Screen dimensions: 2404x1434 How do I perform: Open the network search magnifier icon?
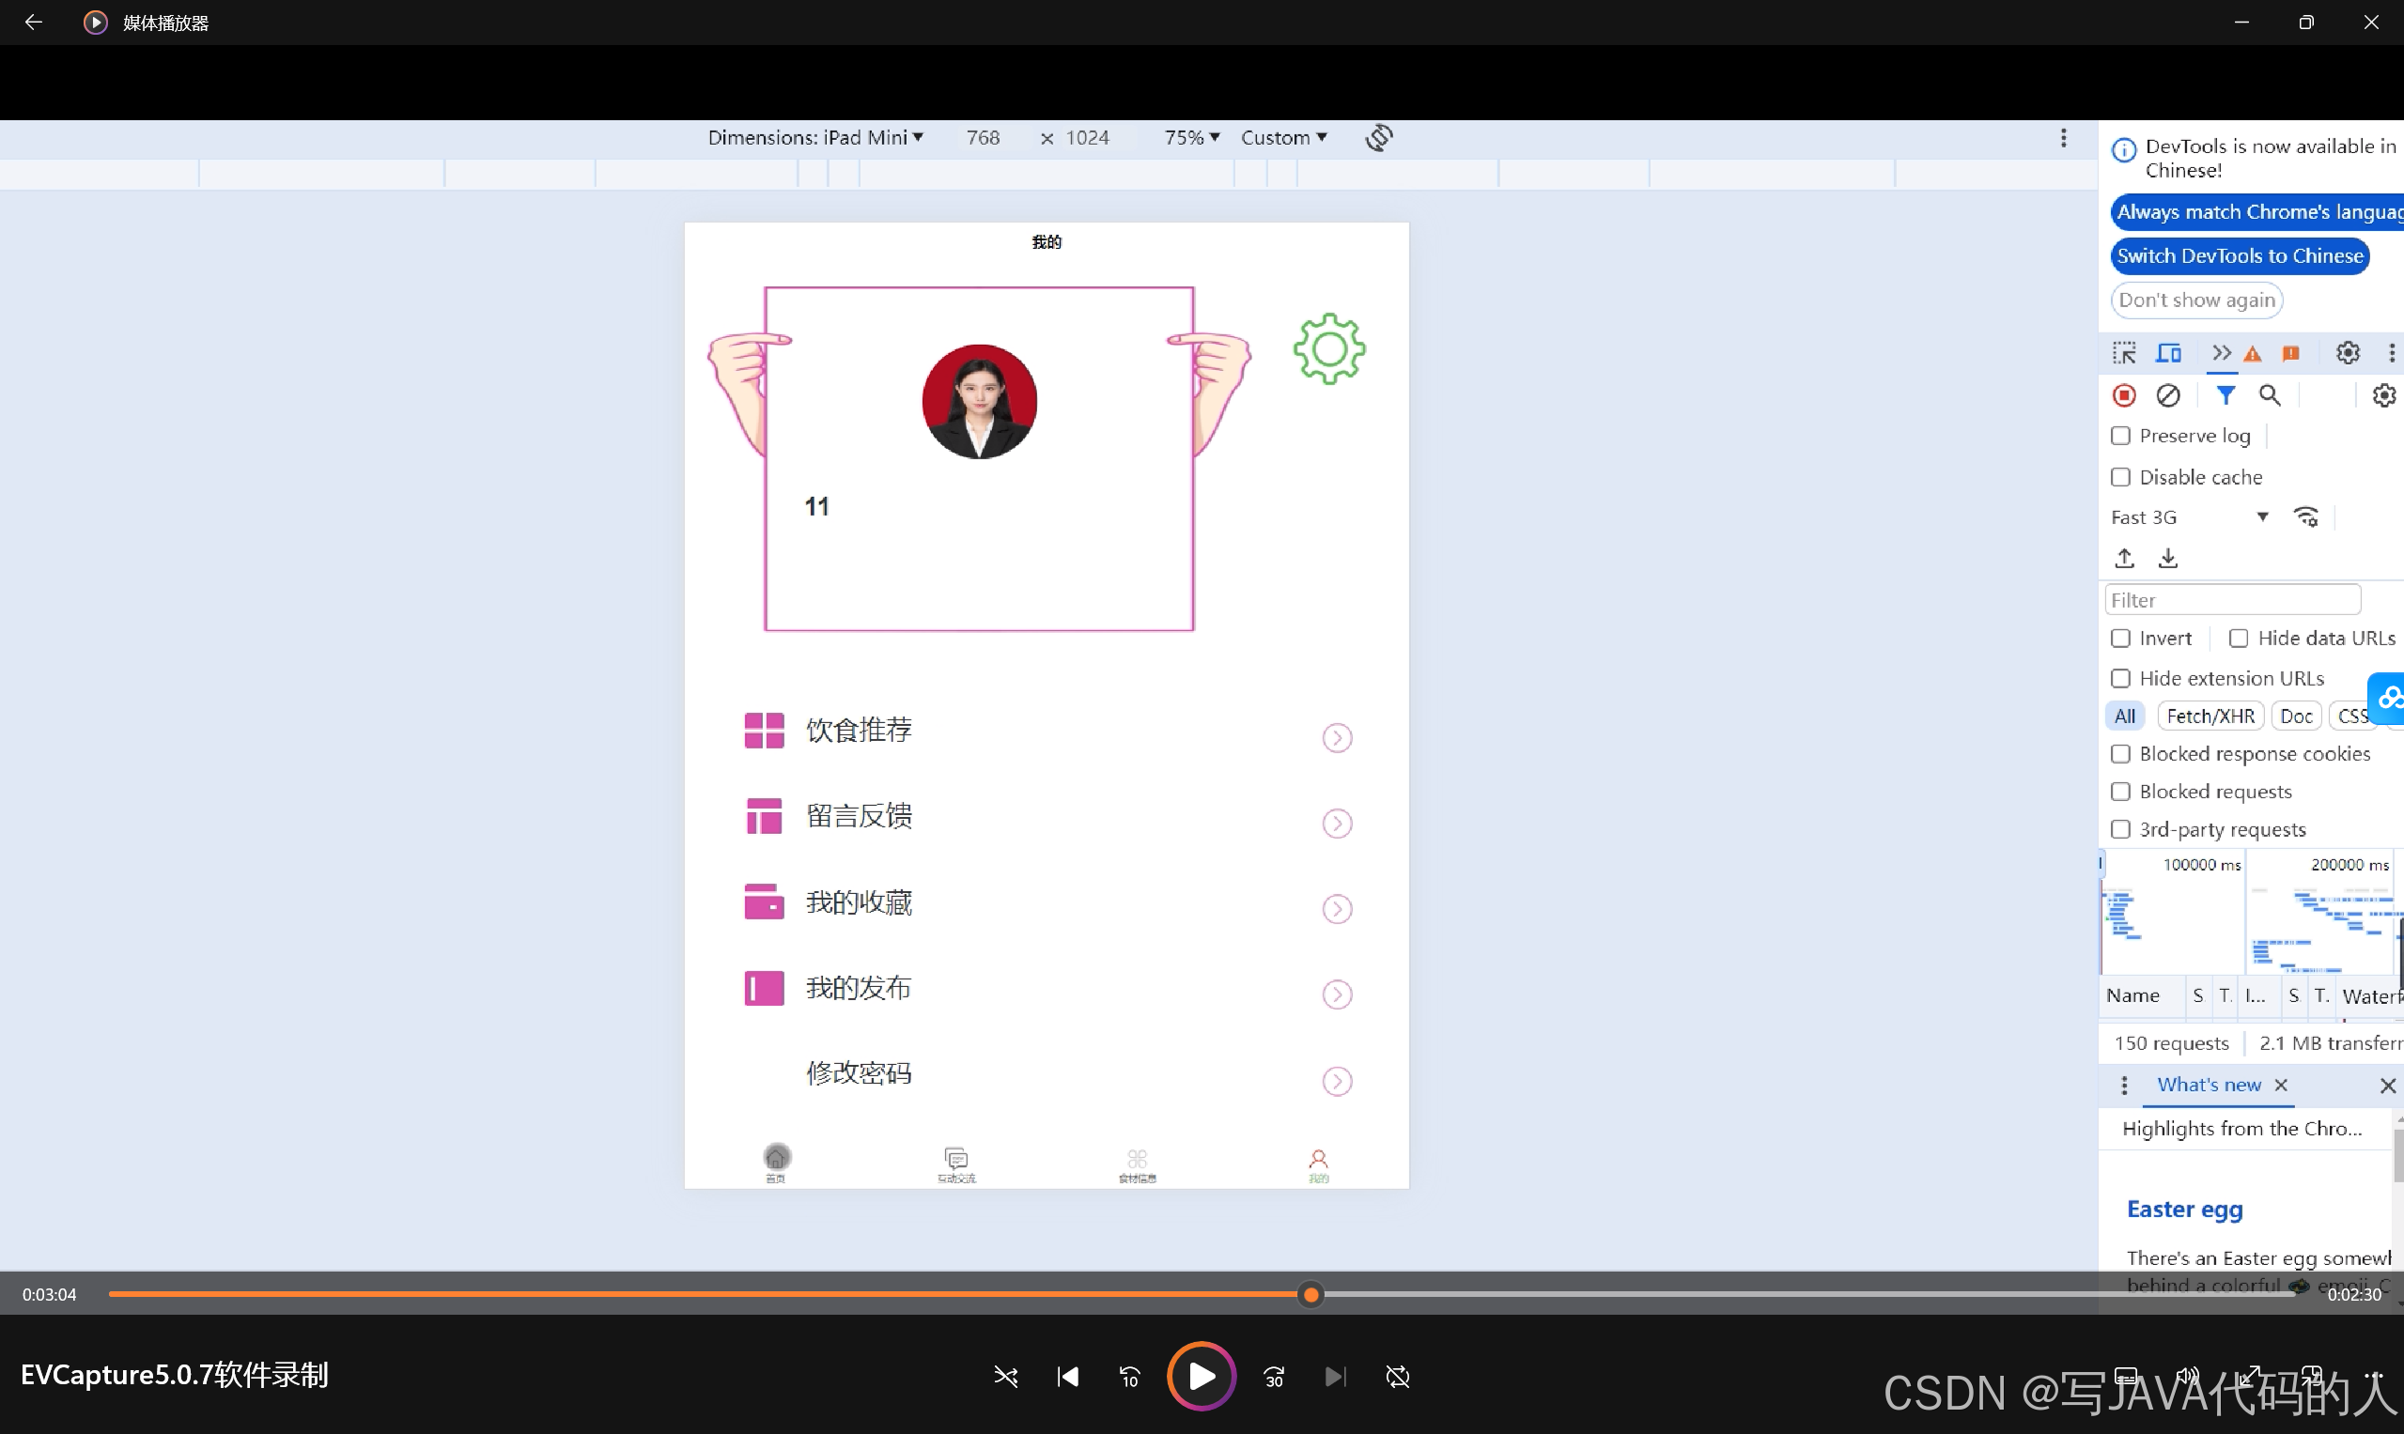pos(2269,395)
